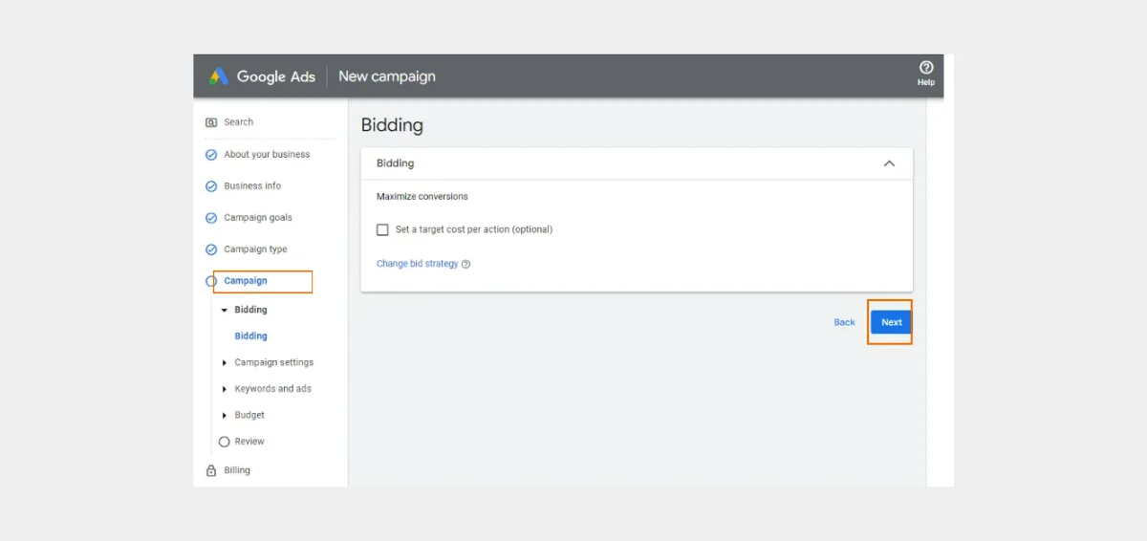Expand Keywords and ads arrow in the sidebar

click(225, 389)
